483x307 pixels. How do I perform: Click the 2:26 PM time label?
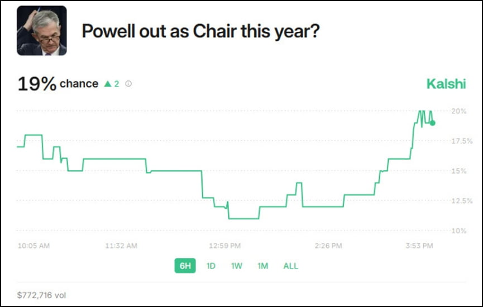click(328, 246)
